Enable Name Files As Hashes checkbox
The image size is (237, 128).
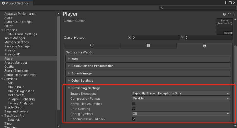[134, 104]
